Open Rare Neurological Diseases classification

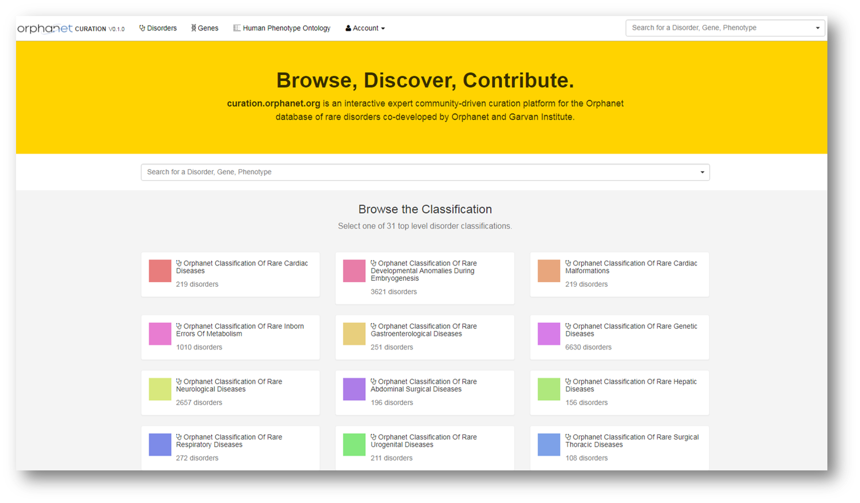[229, 385]
